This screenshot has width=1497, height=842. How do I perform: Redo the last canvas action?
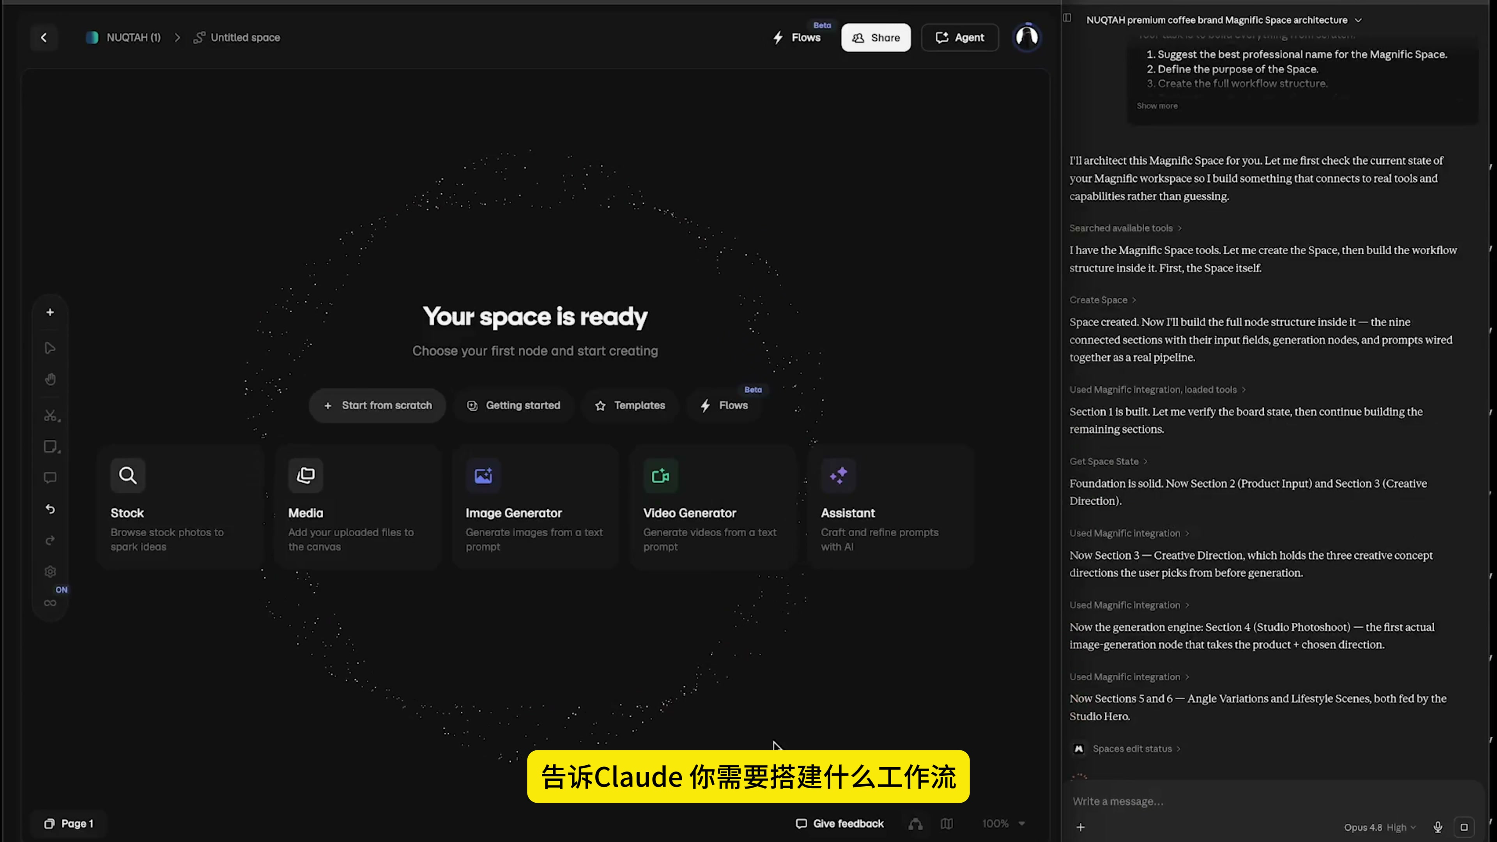click(50, 540)
